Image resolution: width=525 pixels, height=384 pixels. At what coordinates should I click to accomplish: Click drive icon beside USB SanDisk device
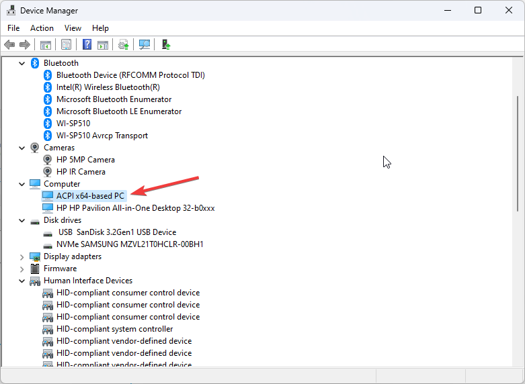[48, 233]
